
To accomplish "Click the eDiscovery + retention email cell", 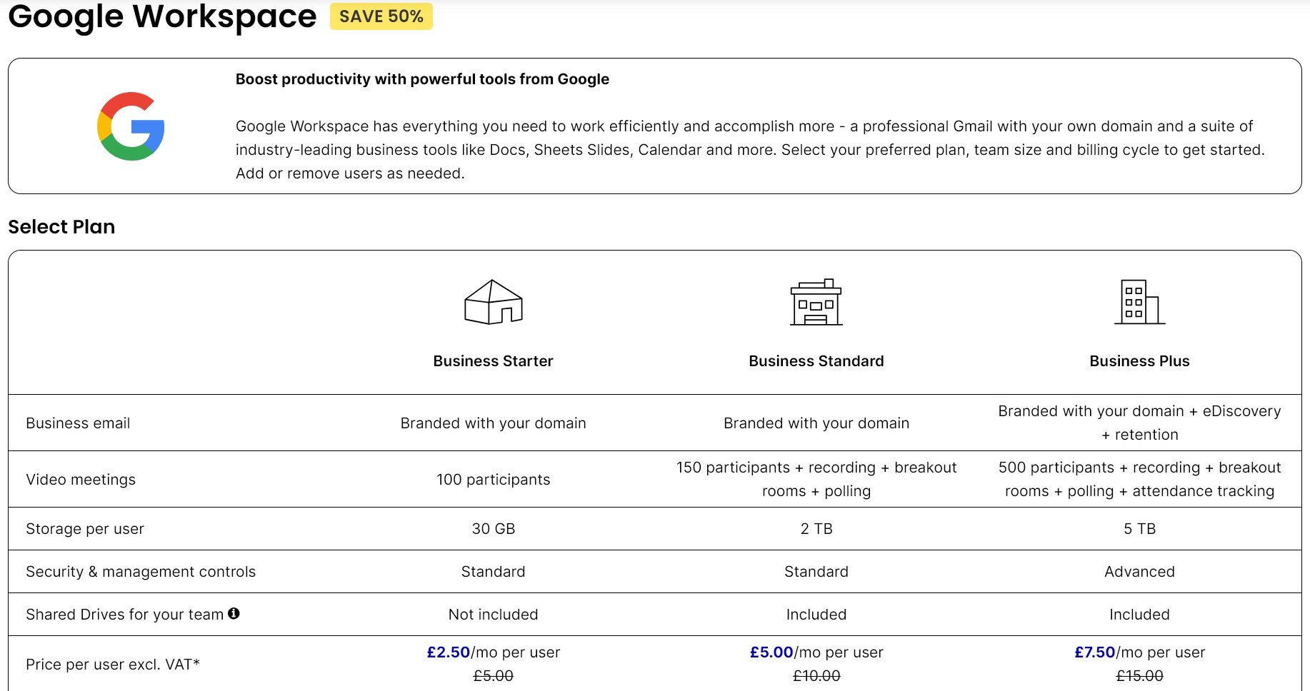I will tap(1140, 423).
